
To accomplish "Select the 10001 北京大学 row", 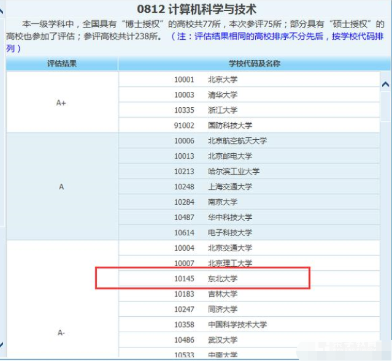I will coord(249,80).
